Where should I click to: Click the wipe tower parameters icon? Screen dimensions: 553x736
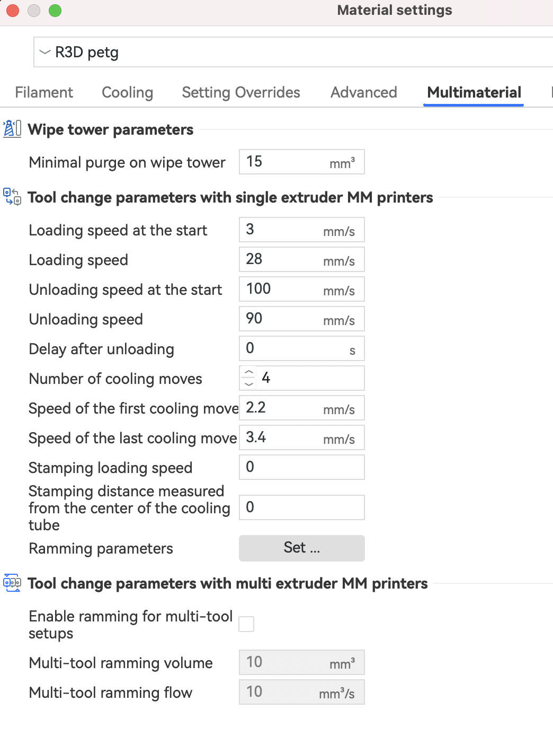pyautogui.click(x=12, y=129)
